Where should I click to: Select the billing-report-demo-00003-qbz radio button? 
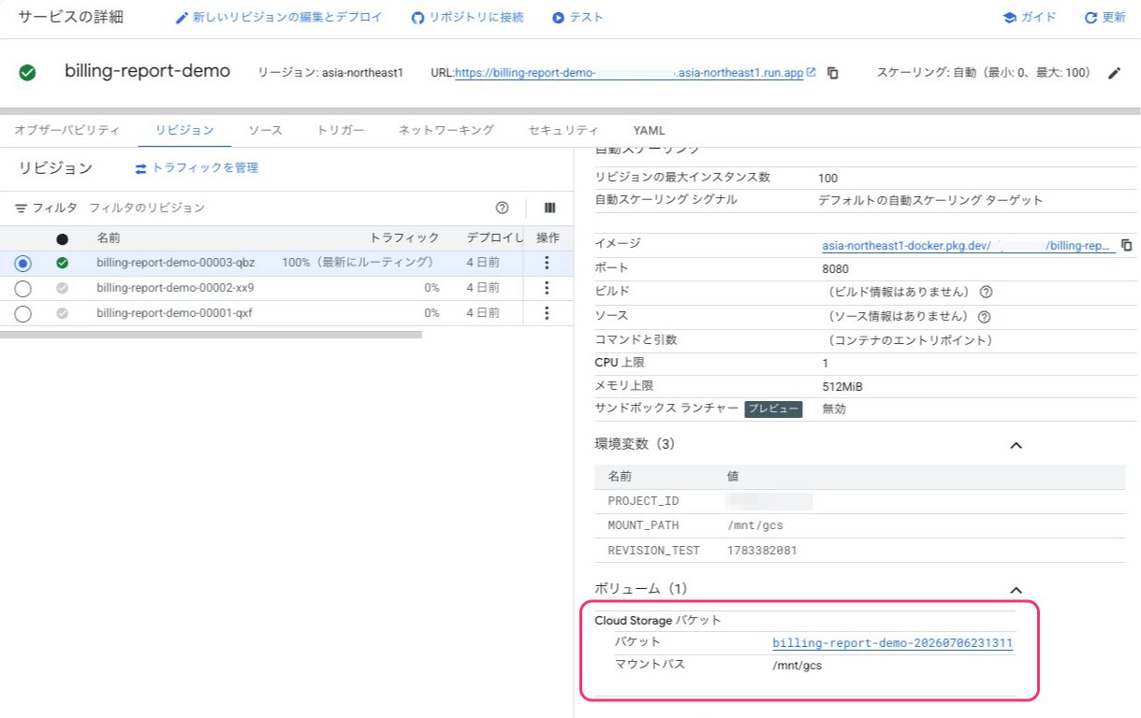(x=23, y=264)
